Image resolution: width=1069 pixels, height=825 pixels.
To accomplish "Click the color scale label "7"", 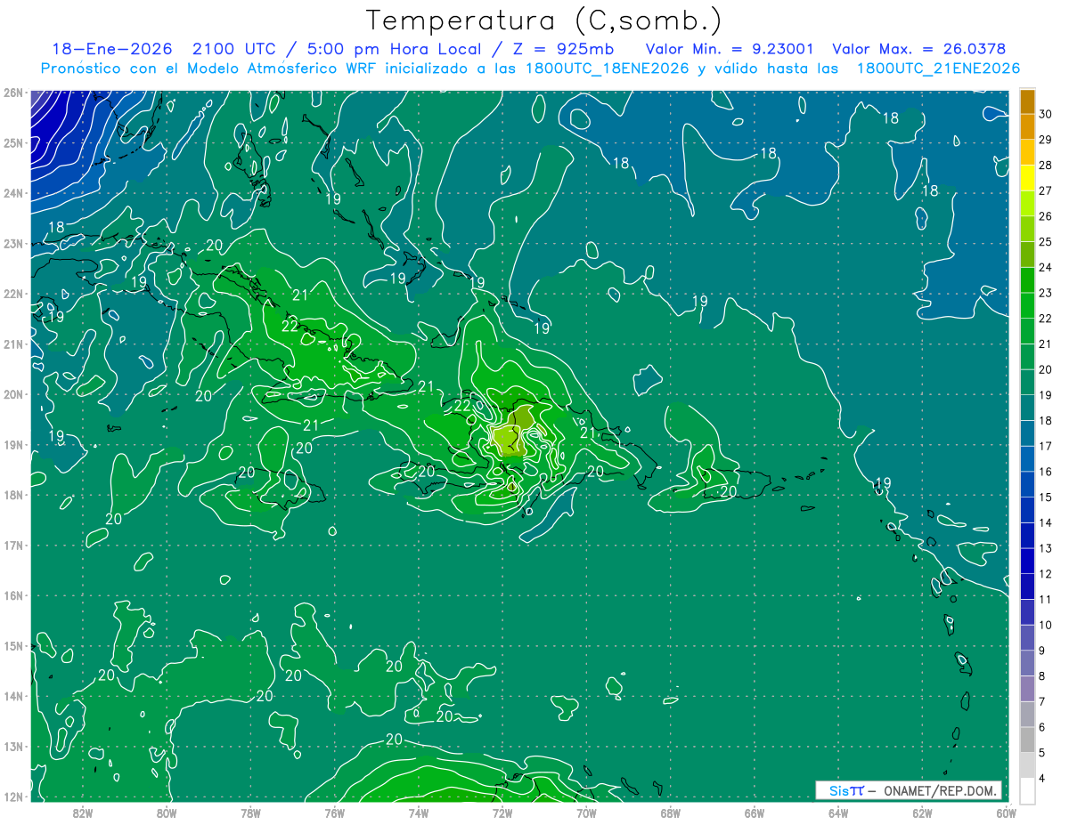I will [1043, 701].
